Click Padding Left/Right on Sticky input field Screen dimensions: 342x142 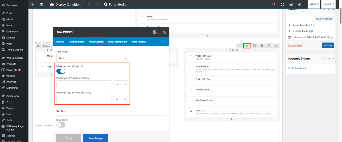pos(84,84)
